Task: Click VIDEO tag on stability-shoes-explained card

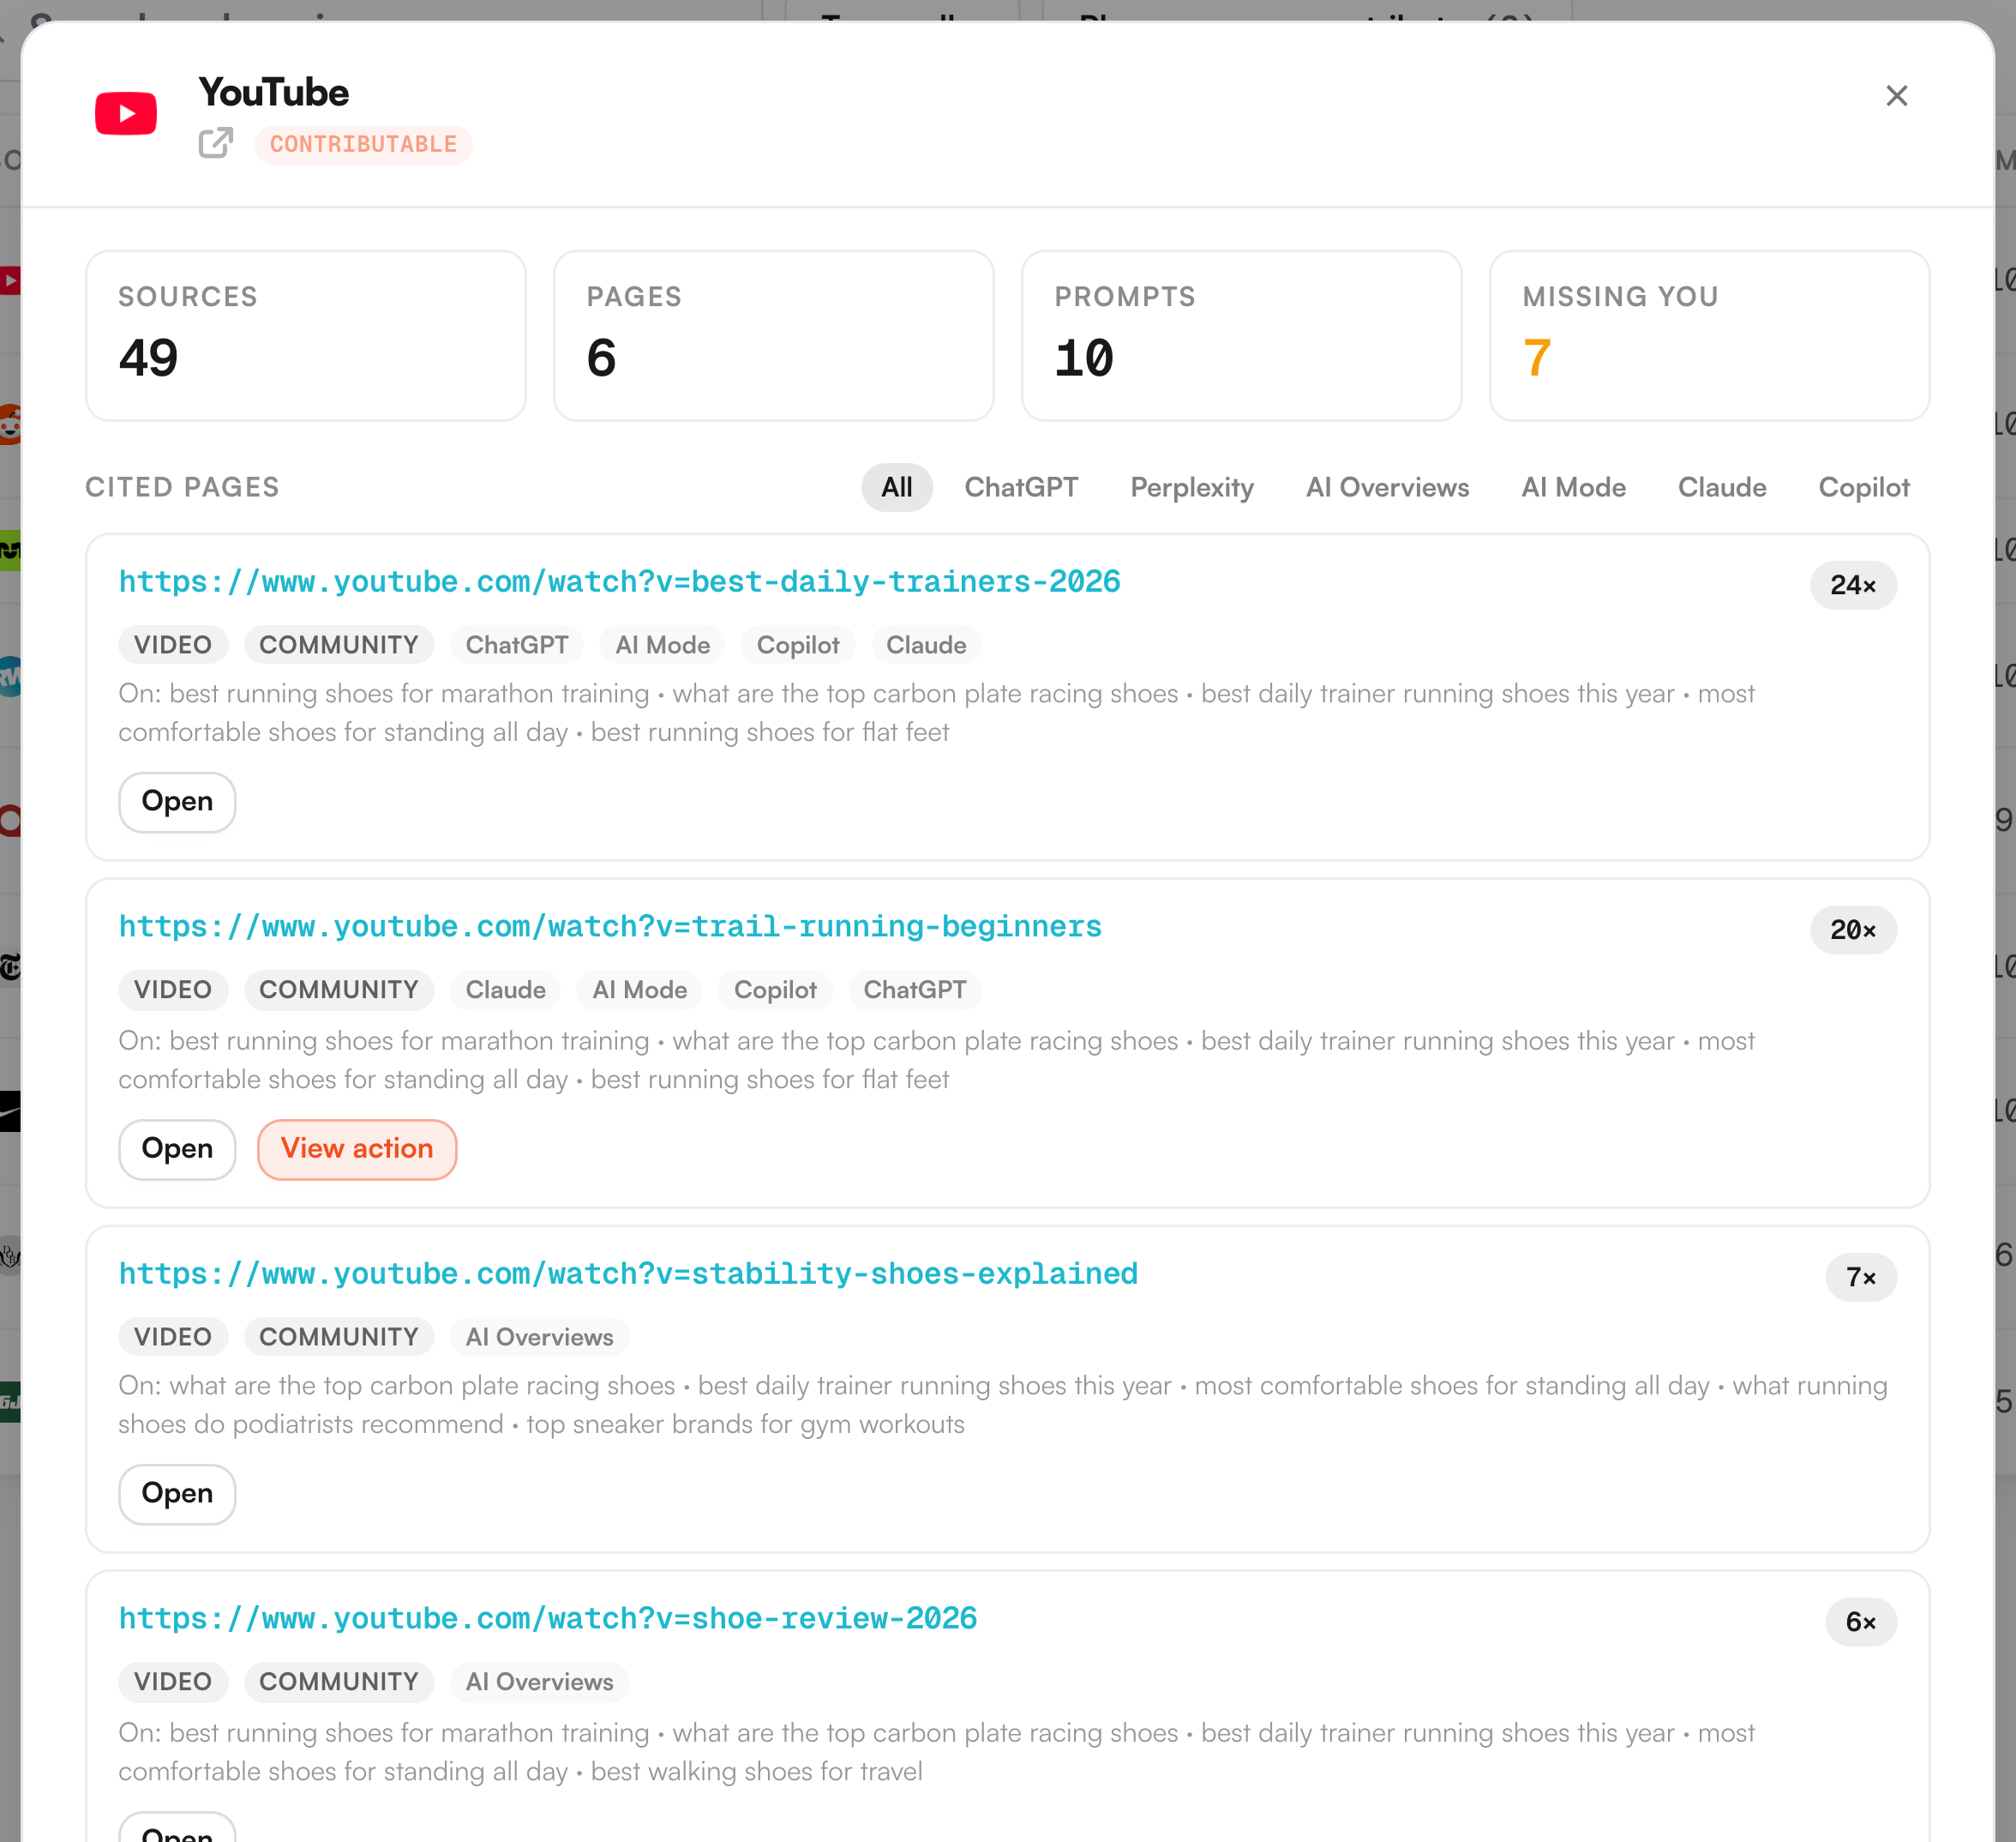Action: coord(173,1337)
